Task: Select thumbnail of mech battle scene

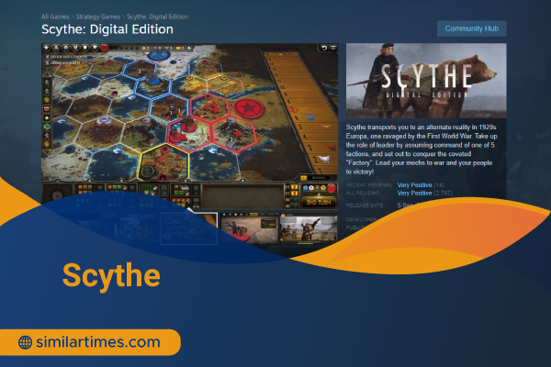Action: [x=309, y=228]
